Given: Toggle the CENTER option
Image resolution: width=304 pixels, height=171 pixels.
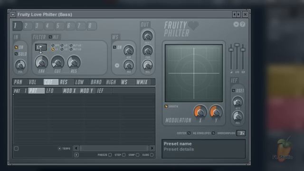Looking at the screenshot, I should pyautogui.click(x=189, y=133).
